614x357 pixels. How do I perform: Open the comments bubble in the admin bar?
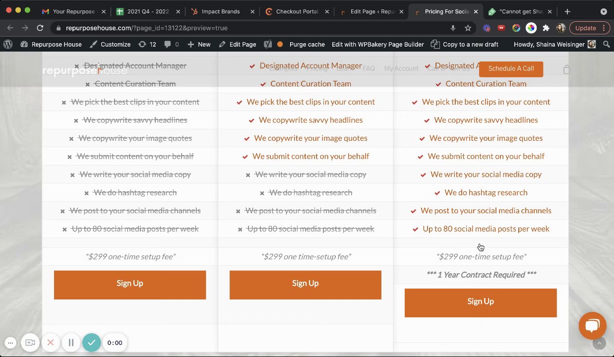(x=172, y=44)
